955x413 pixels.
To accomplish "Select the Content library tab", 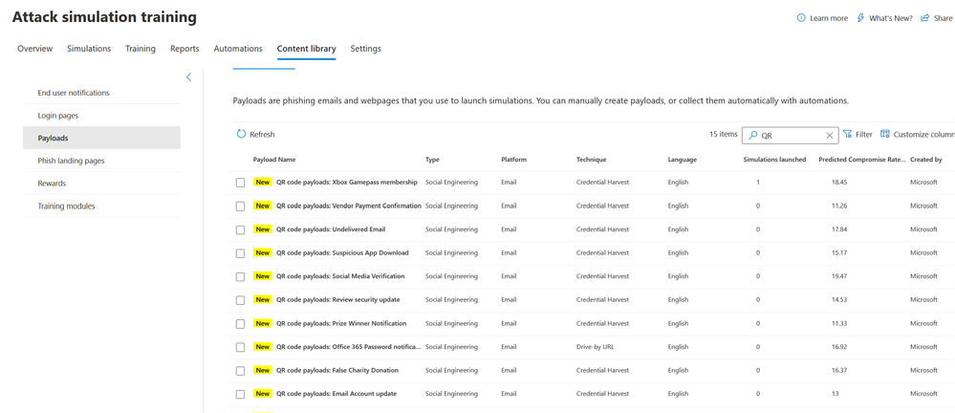I will 306,49.
